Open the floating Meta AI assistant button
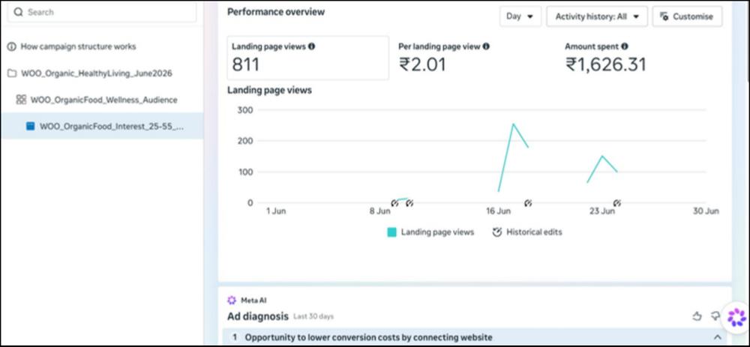The image size is (750, 347). [736, 317]
